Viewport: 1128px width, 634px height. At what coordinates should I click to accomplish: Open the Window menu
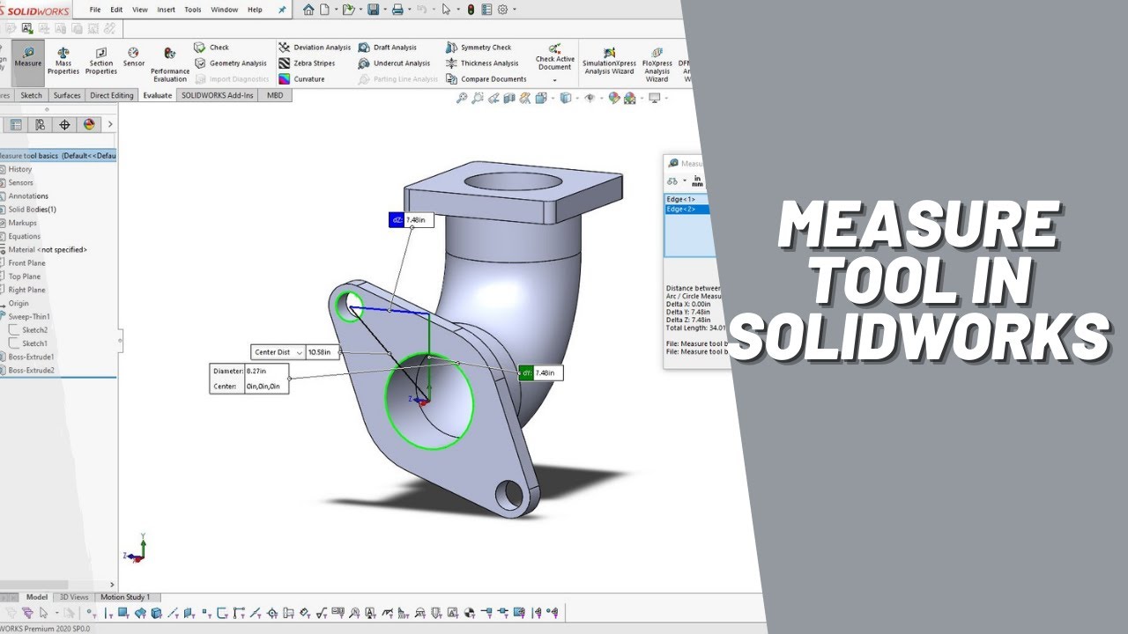[x=225, y=10]
